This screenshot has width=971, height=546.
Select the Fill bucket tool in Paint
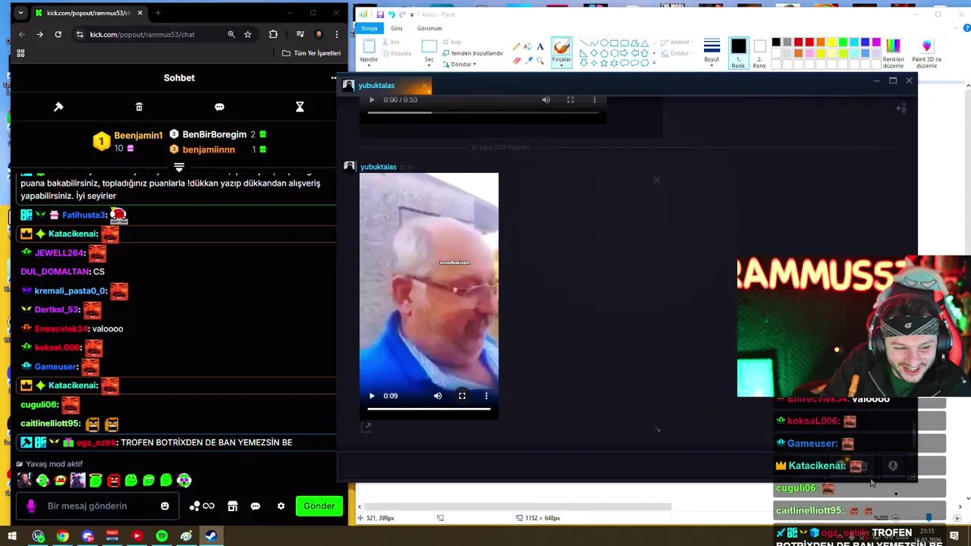[x=528, y=46]
